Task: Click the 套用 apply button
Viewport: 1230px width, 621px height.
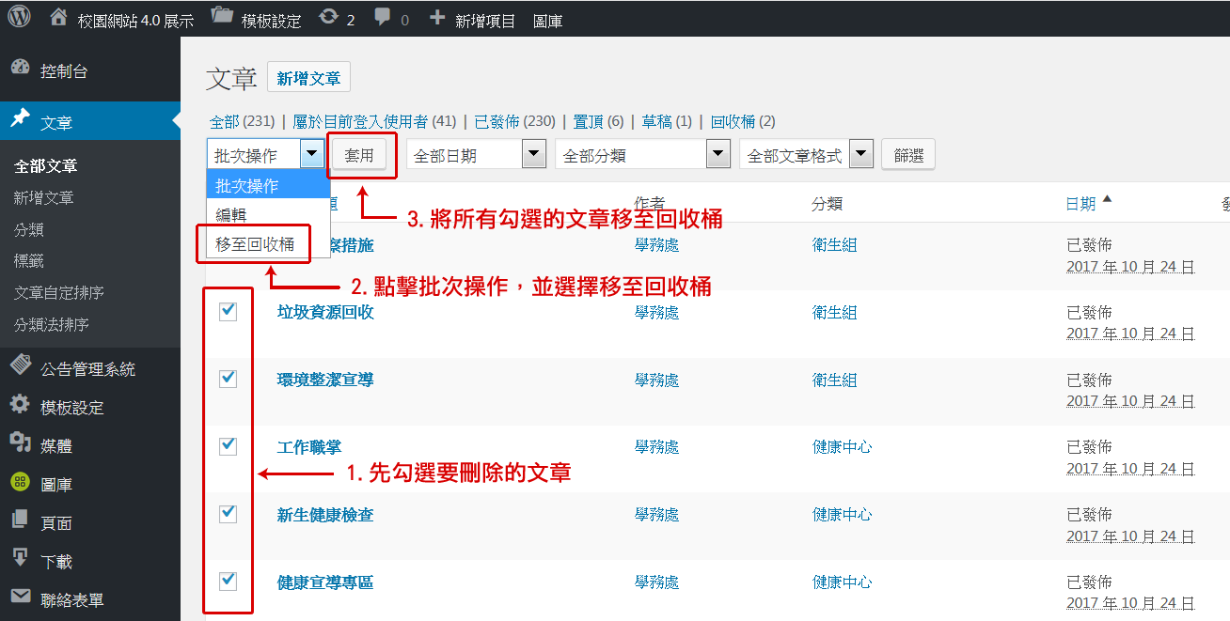Action: coord(359,155)
